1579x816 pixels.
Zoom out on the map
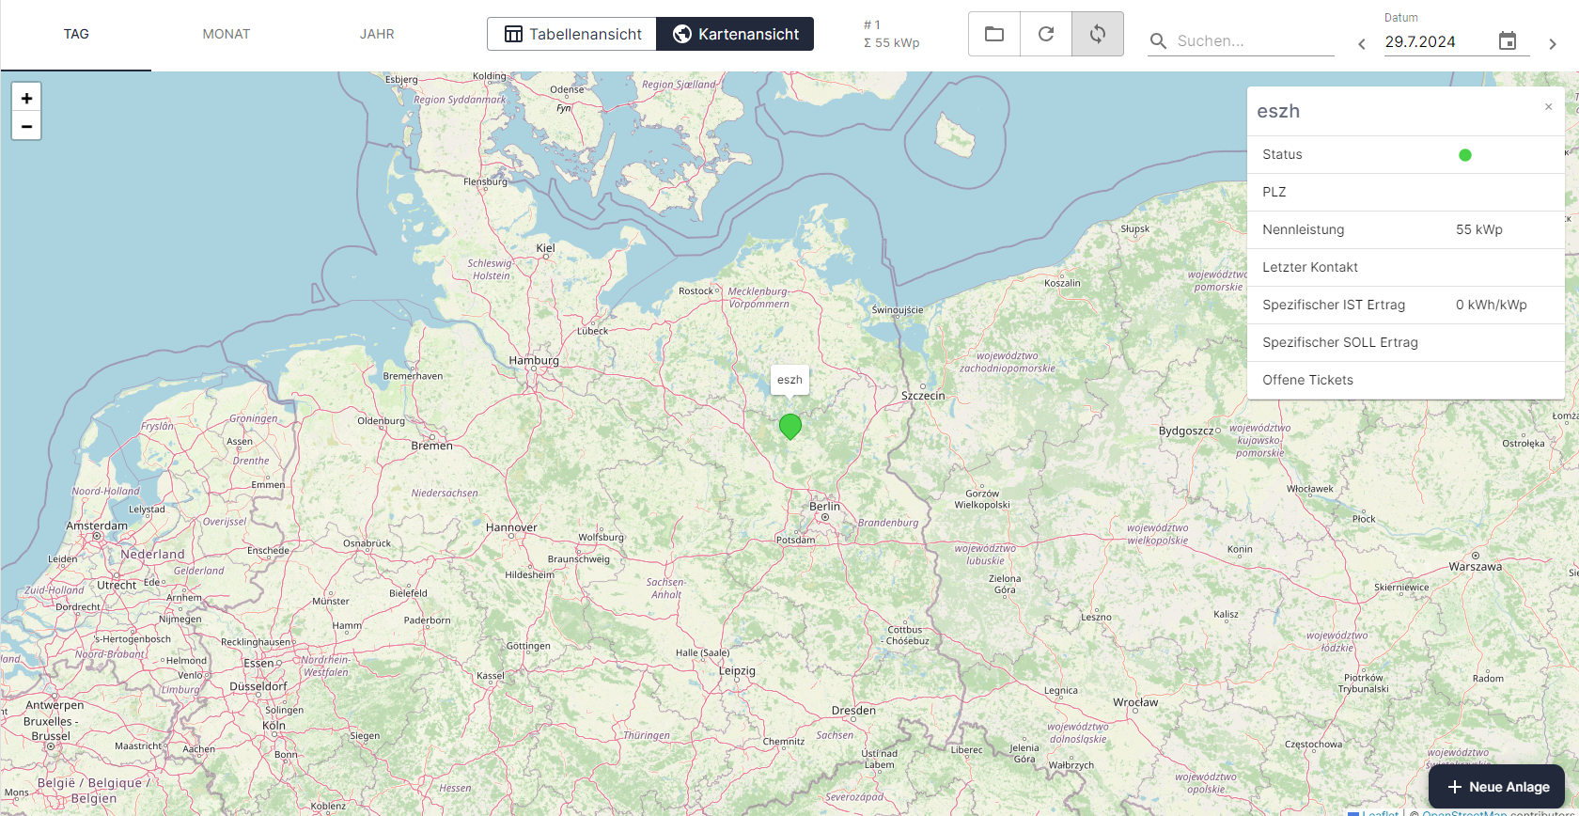click(x=26, y=126)
